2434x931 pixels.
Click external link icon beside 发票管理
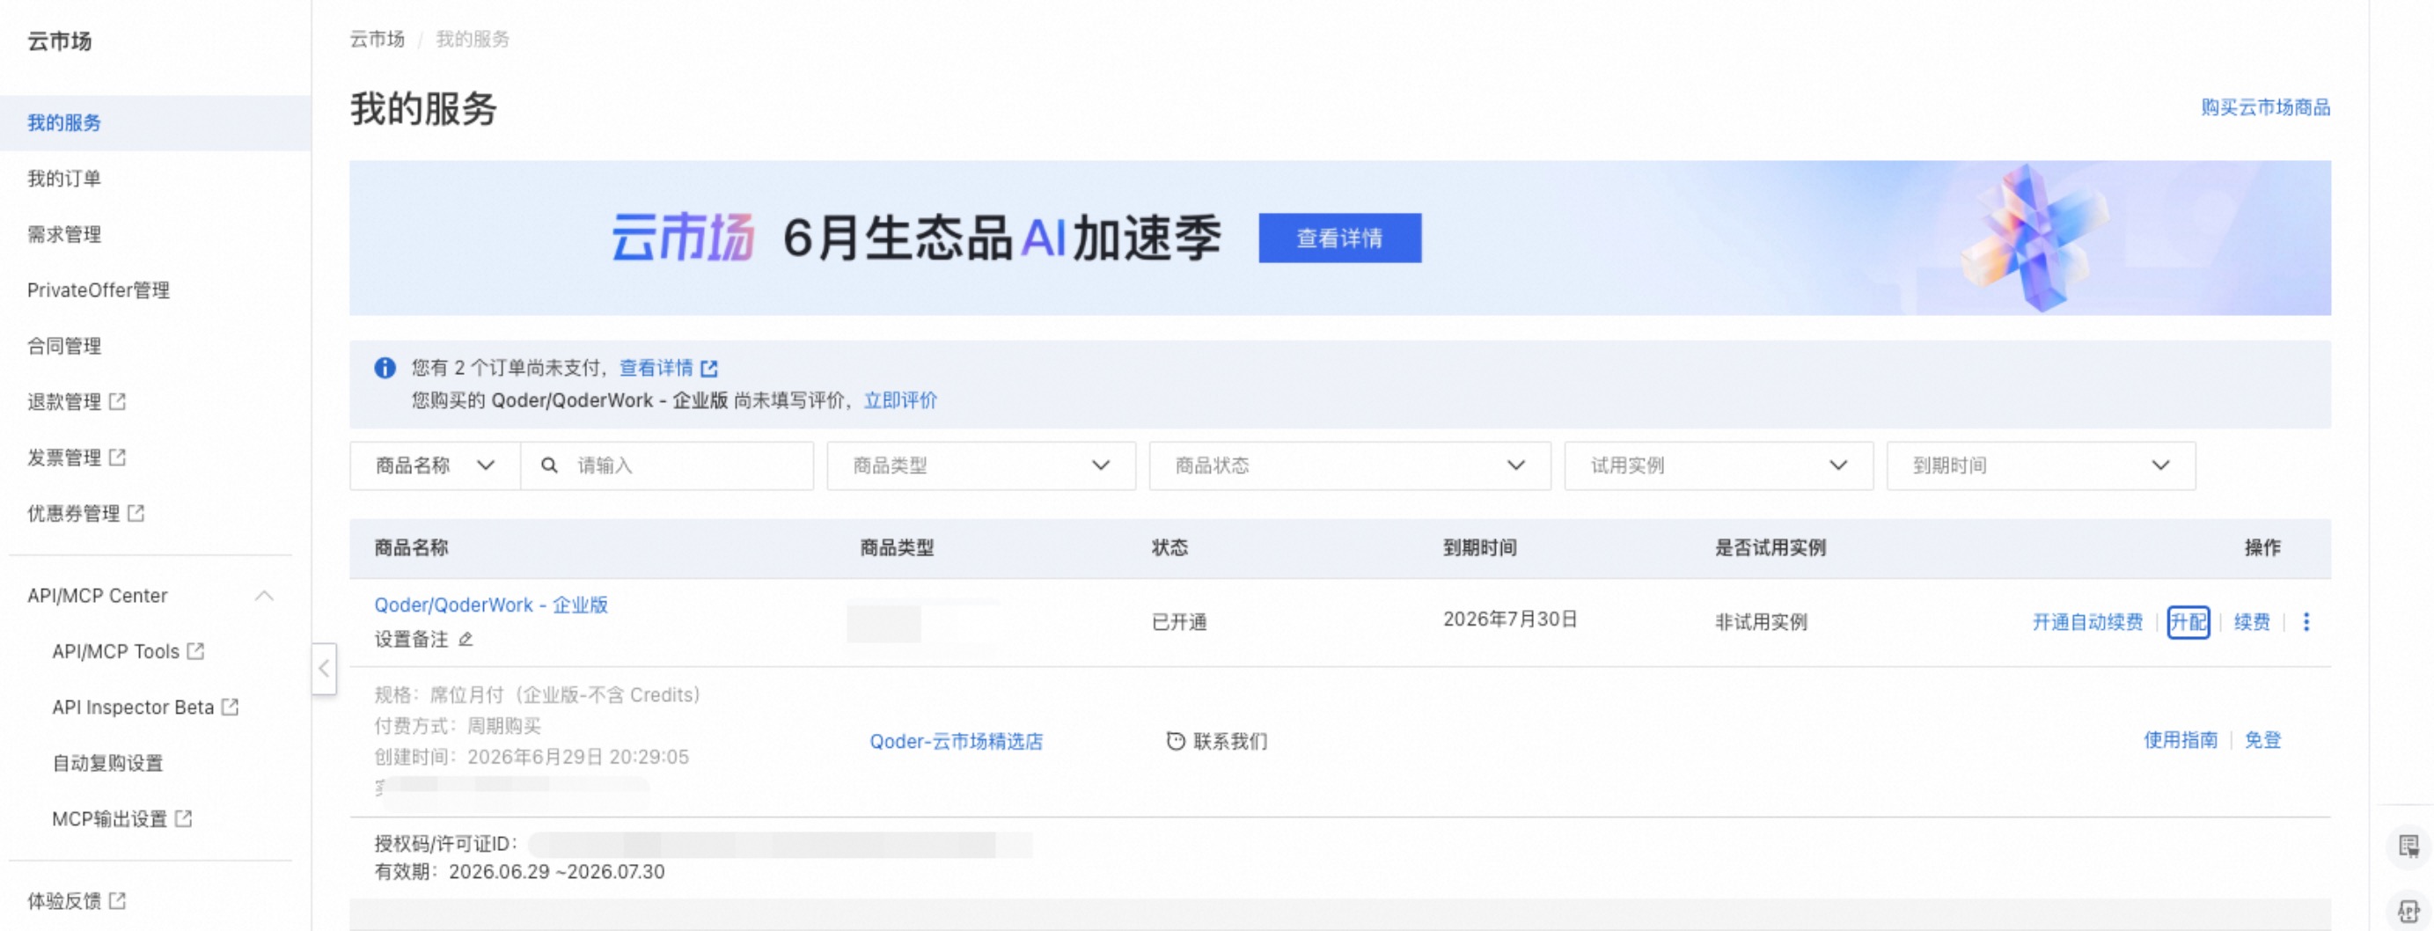tap(117, 458)
